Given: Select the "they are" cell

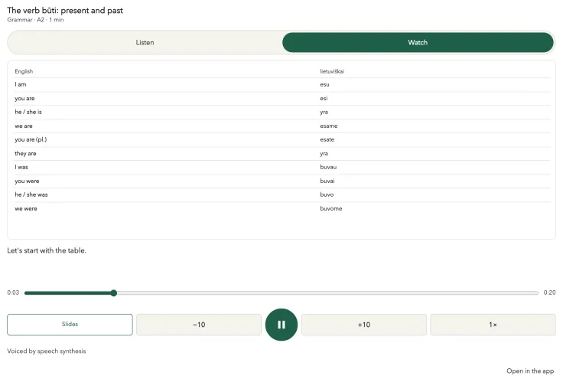Looking at the screenshot, I should pyautogui.click(x=25, y=153).
